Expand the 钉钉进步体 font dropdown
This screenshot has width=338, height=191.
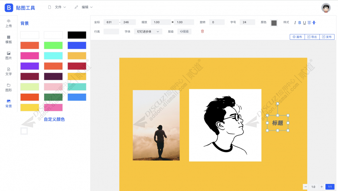(148, 32)
